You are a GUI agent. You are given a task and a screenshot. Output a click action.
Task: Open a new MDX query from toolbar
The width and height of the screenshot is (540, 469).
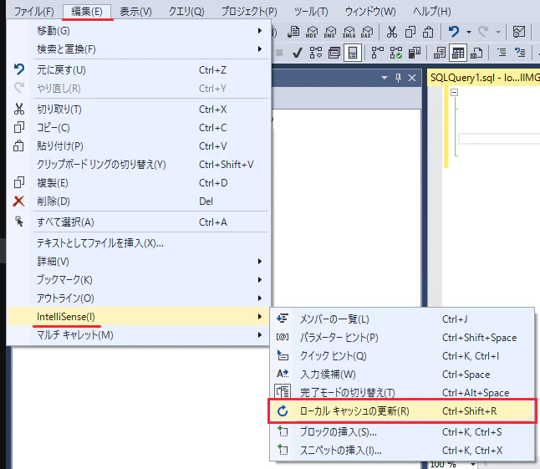(x=312, y=32)
